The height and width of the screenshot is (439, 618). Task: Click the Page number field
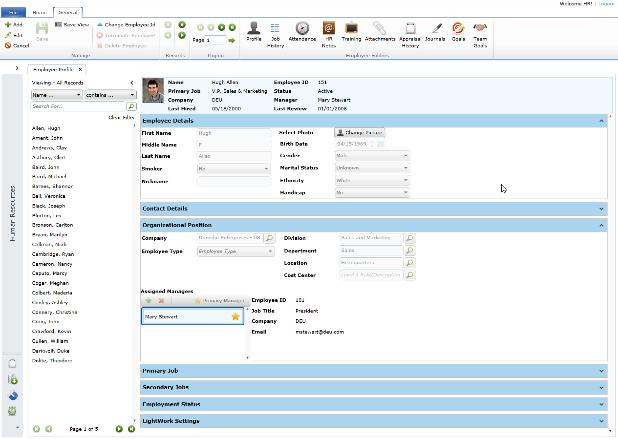tap(216, 40)
